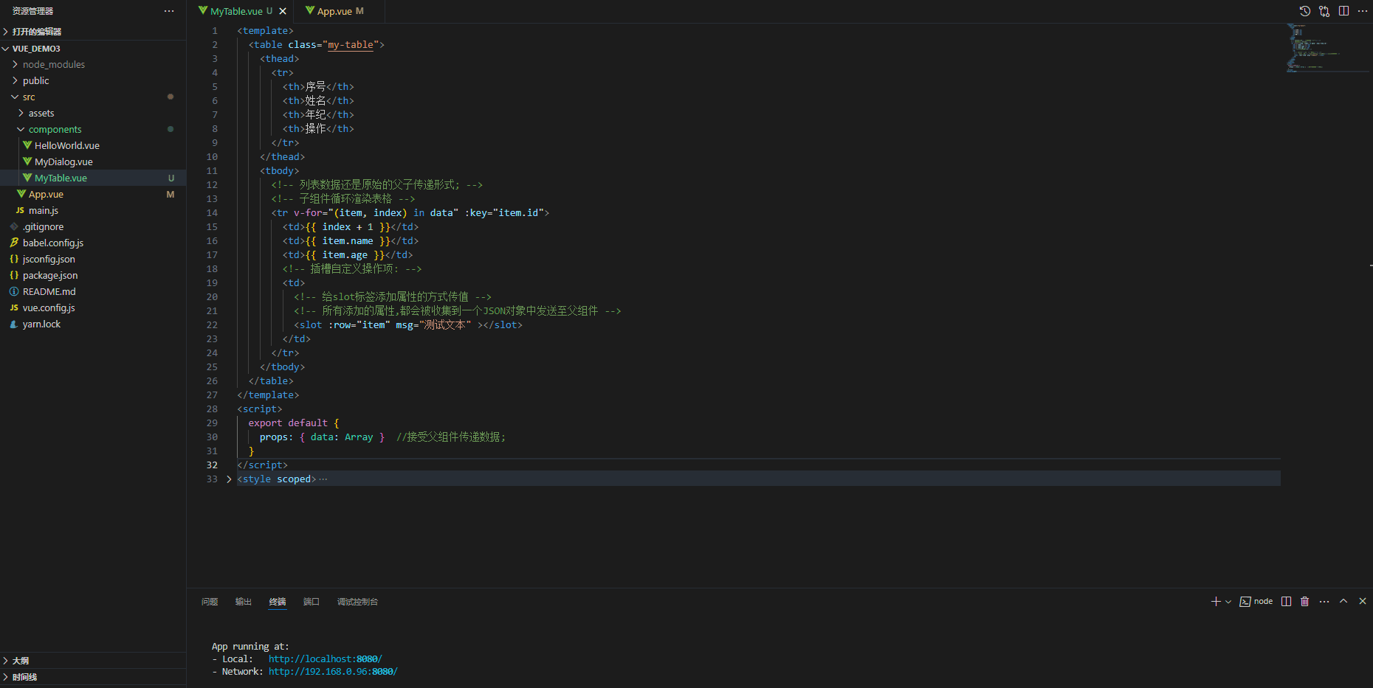Click the Vue icon beside MyDialog.vue
This screenshot has height=688, width=1373.
(27, 161)
